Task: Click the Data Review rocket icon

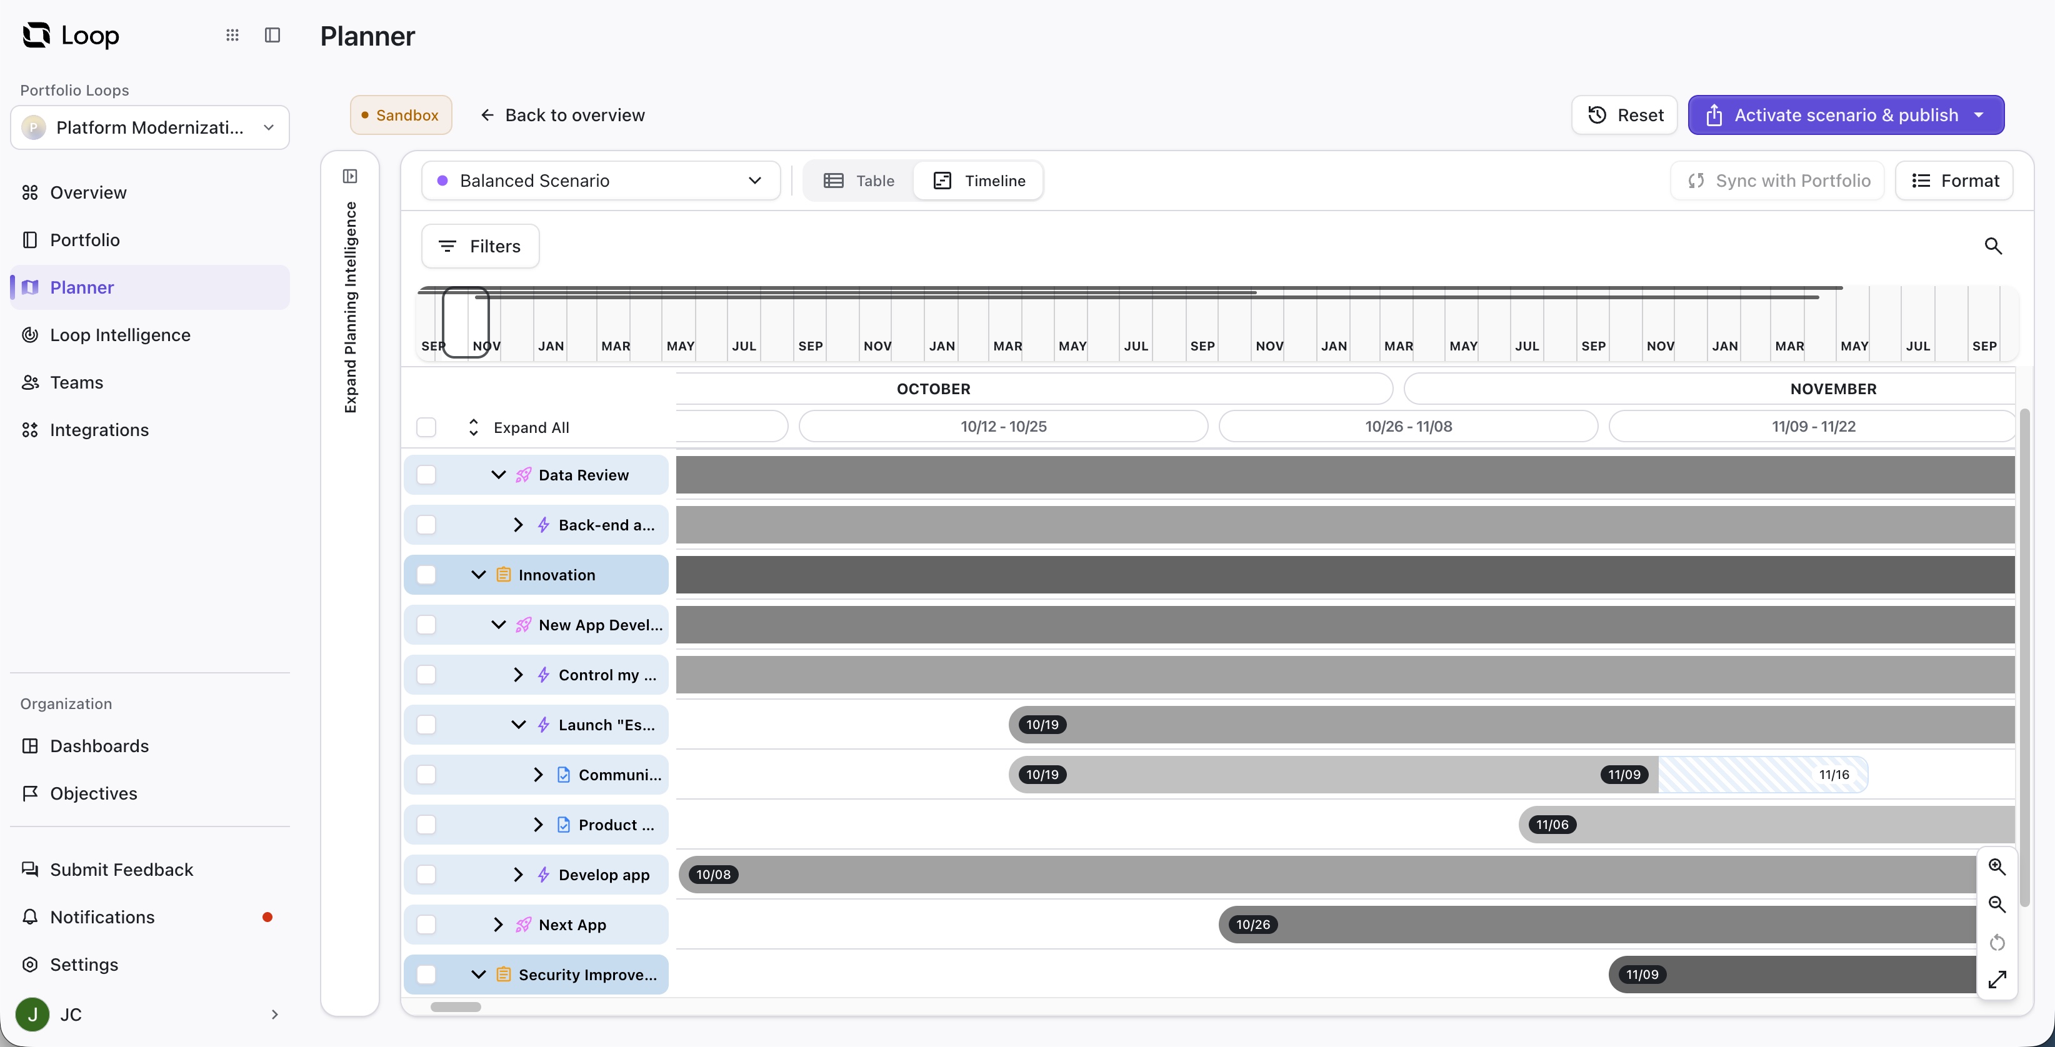Action: (x=523, y=475)
